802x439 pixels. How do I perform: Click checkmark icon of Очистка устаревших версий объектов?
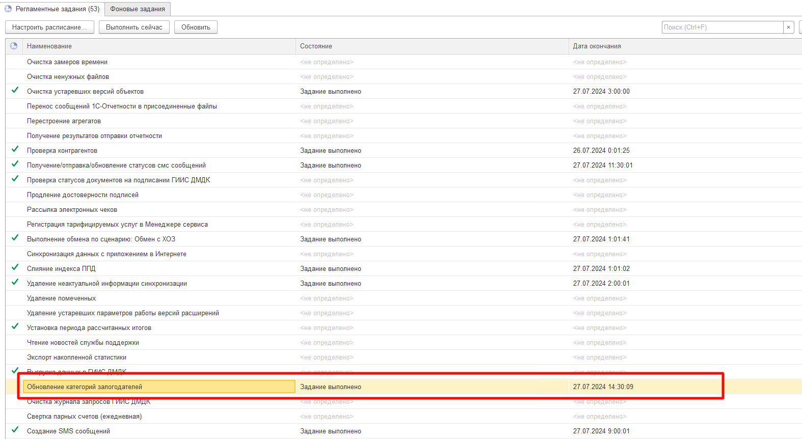[x=15, y=90]
